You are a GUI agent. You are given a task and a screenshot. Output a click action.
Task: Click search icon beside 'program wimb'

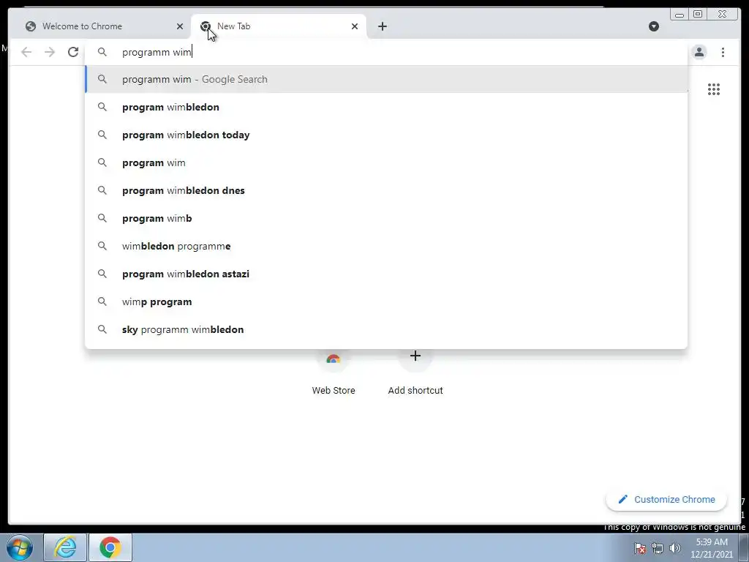tap(102, 218)
